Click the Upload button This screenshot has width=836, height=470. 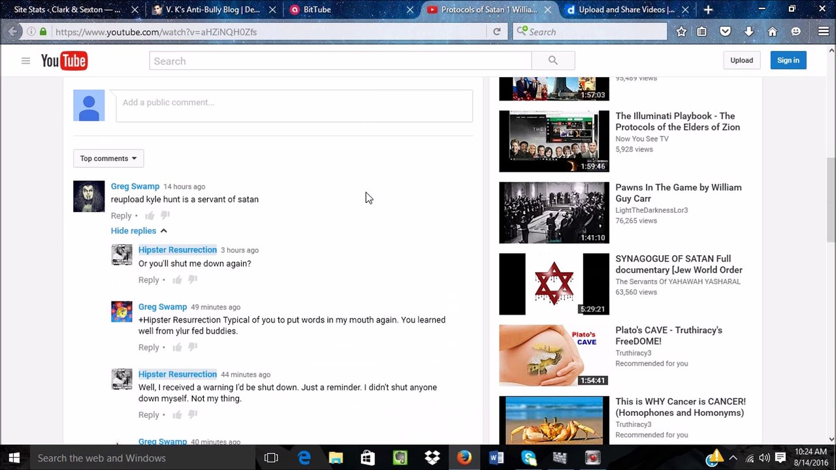coord(741,60)
